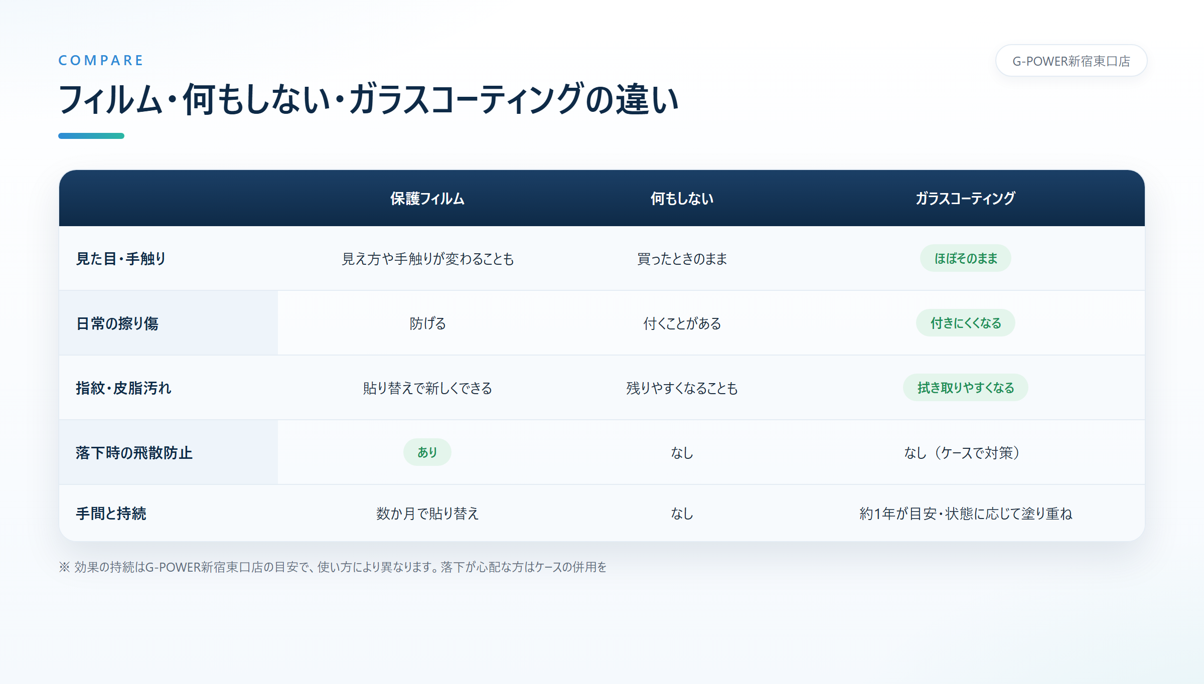Click the footnote starting with ※ 効果の持続は
This screenshot has width=1204, height=684.
pyautogui.click(x=333, y=567)
